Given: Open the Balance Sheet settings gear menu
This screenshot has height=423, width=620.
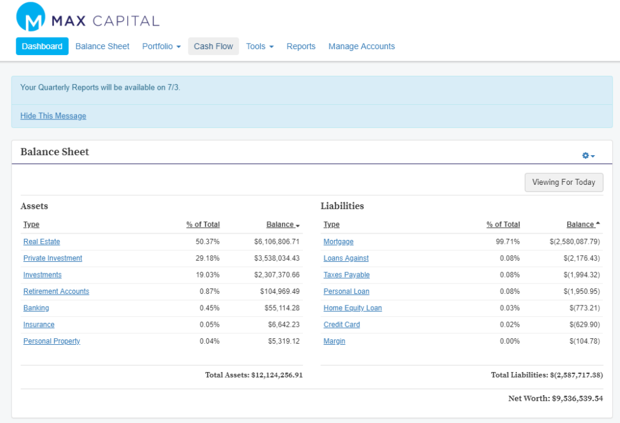Looking at the screenshot, I should [x=585, y=155].
